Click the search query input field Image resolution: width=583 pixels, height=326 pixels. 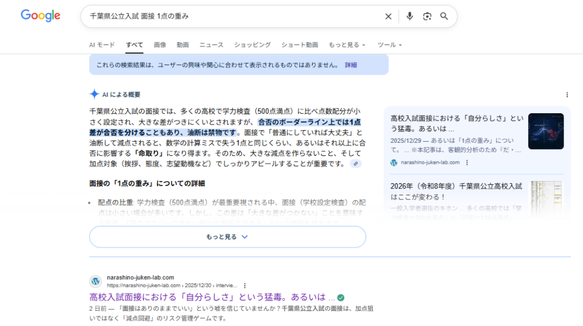228,16
